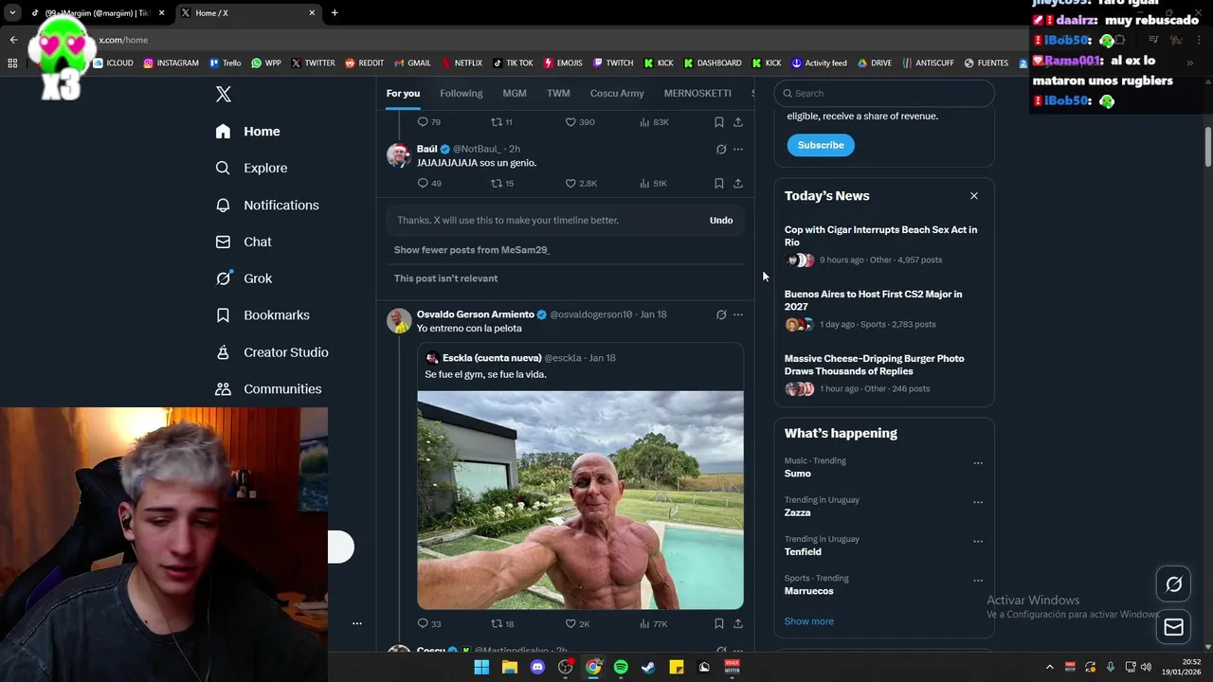The image size is (1213, 682).
Task: Open the shirtless man pool photo
Action: [580, 500]
